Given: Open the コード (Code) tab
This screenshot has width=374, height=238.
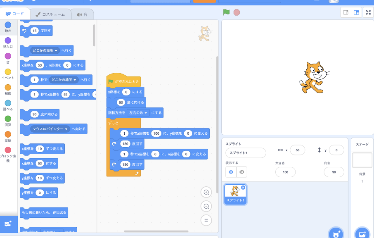Looking at the screenshot, I should coord(15,14).
